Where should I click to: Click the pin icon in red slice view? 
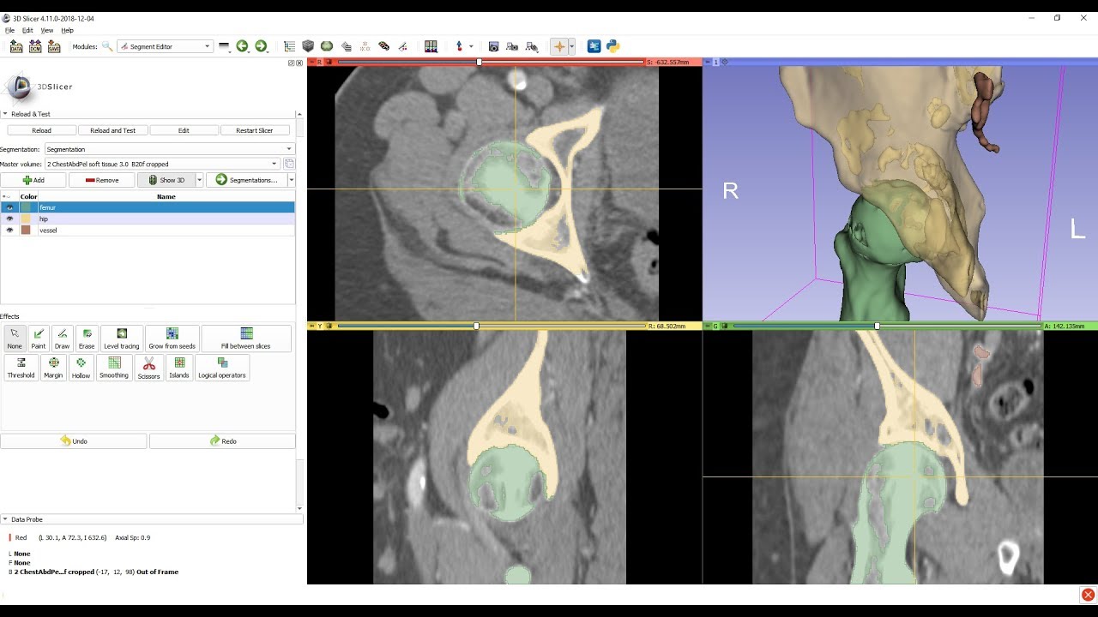[311, 62]
